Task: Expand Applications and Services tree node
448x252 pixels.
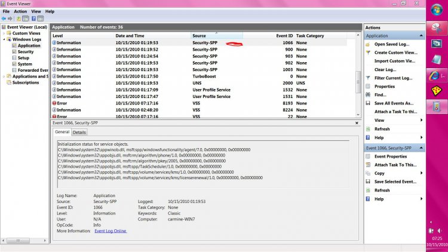Action: pos(4,76)
